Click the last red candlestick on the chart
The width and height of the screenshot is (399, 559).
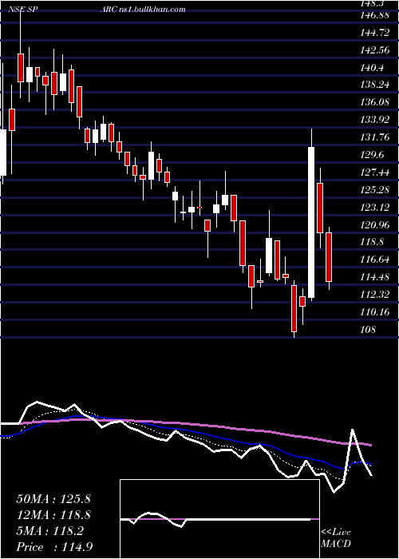[x=329, y=257]
